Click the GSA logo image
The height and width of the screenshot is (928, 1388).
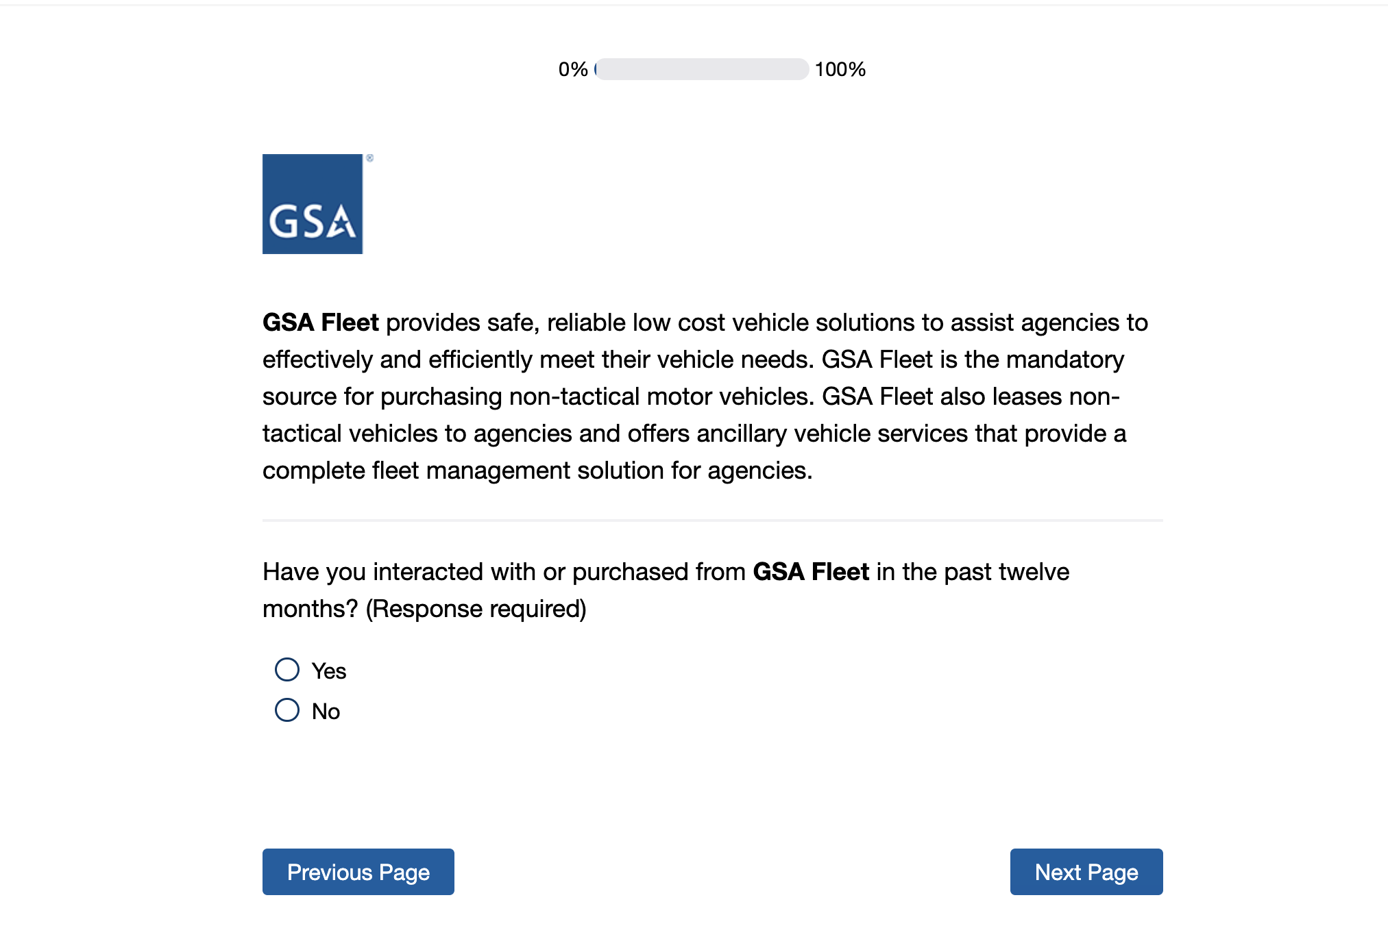tap(313, 203)
